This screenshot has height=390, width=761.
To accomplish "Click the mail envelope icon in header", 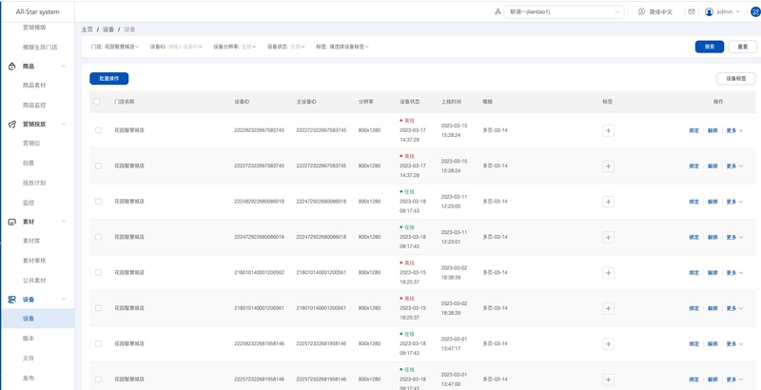I will [x=692, y=12].
